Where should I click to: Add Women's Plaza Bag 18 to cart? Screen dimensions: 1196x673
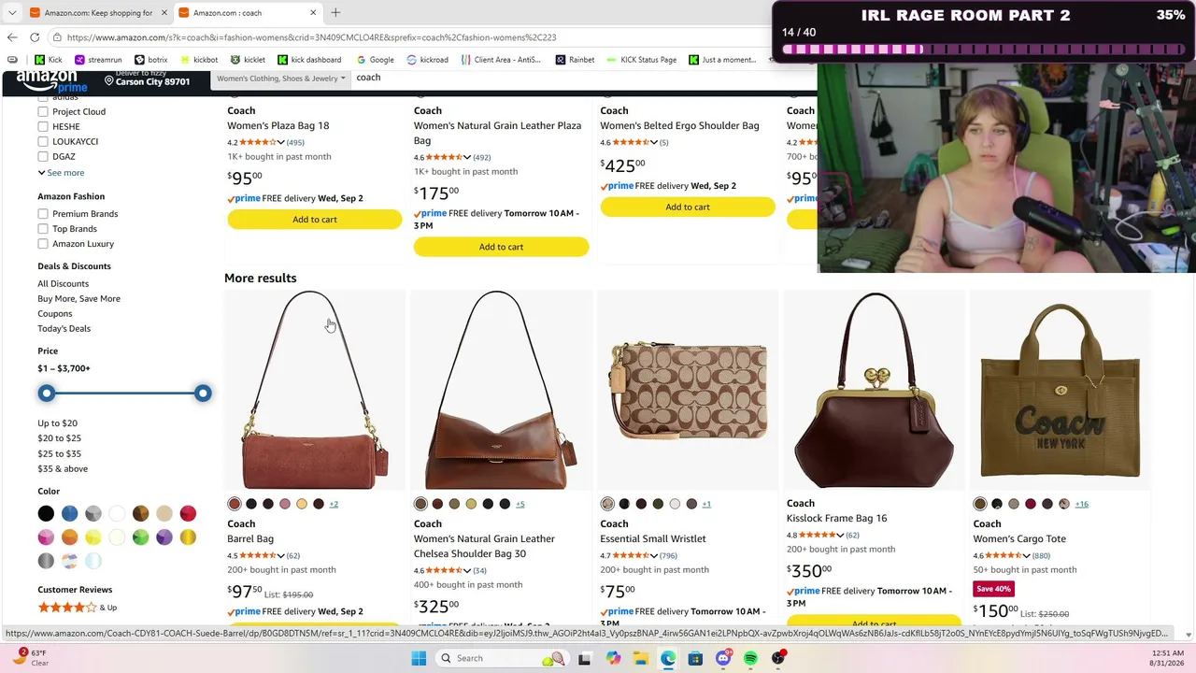click(315, 220)
